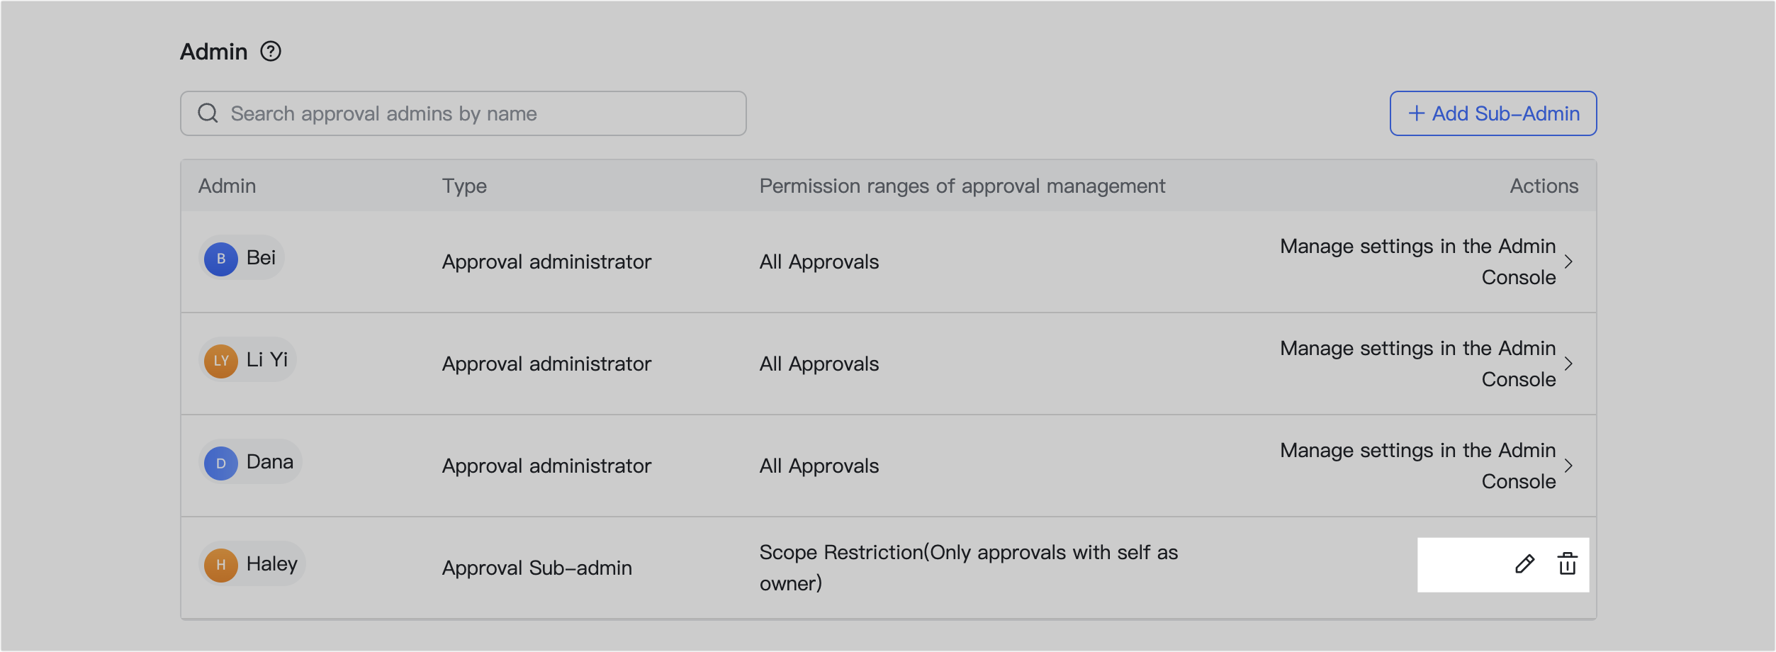Image resolution: width=1776 pixels, height=652 pixels.
Task: Click the delete trash icon for Haley
Action: (x=1568, y=564)
